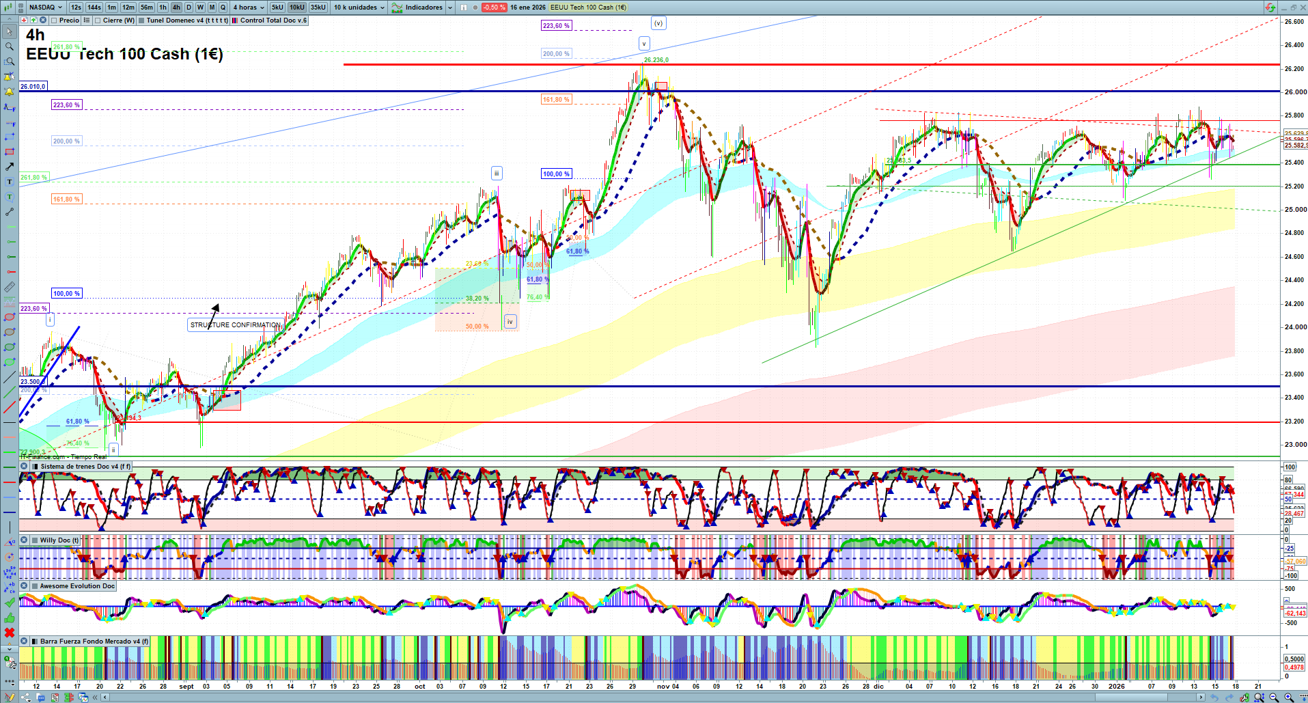The image size is (1308, 703).
Task: Click the zoom out magnifier icon
Action: click(1274, 698)
